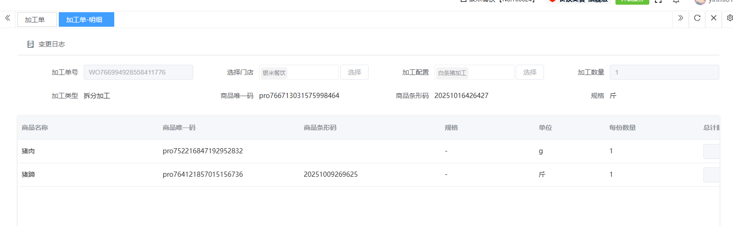Refresh the current tab page
This screenshot has height=226, width=733.
tap(697, 18)
